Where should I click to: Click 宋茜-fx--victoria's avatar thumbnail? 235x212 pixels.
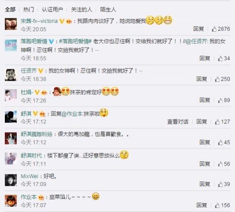[x=11, y=24]
